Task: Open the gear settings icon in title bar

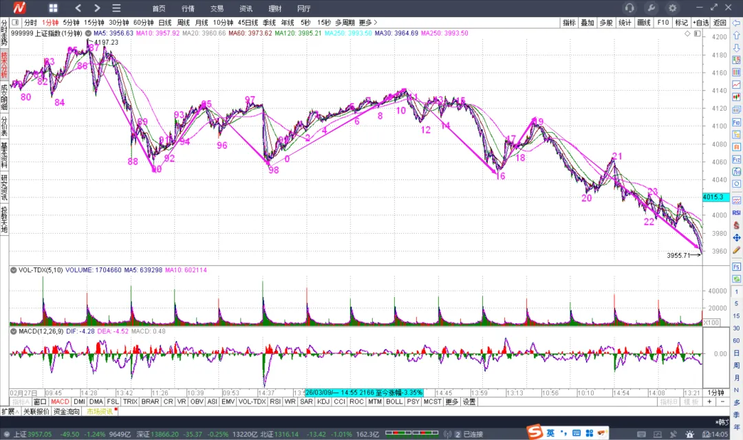Action: pyautogui.click(x=672, y=8)
